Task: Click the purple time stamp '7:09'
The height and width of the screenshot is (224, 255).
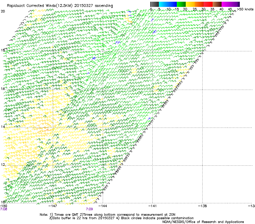Action: pyautogui.click(x=90, y=209)
